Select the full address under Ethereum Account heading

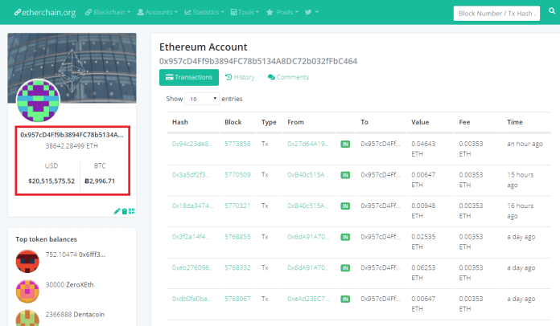pos(258,61)
